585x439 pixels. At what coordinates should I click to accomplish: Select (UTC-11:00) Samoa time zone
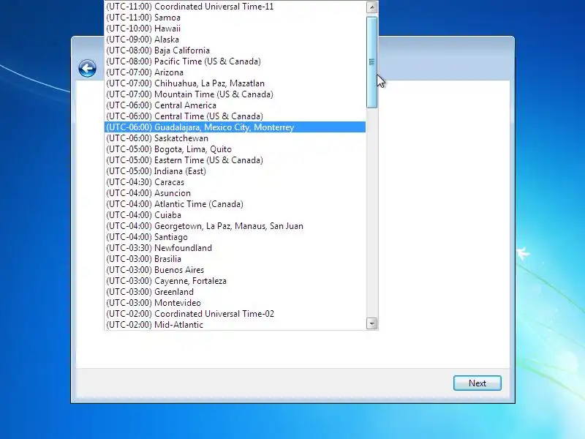click(235, 18)
